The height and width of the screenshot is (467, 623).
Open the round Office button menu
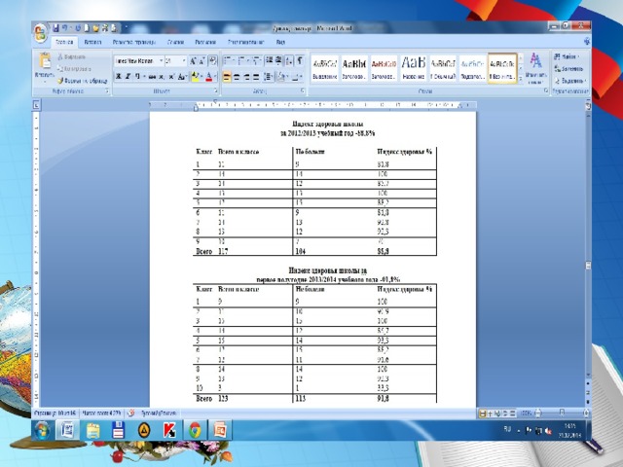pyautogui.click(x=40, y=33)
